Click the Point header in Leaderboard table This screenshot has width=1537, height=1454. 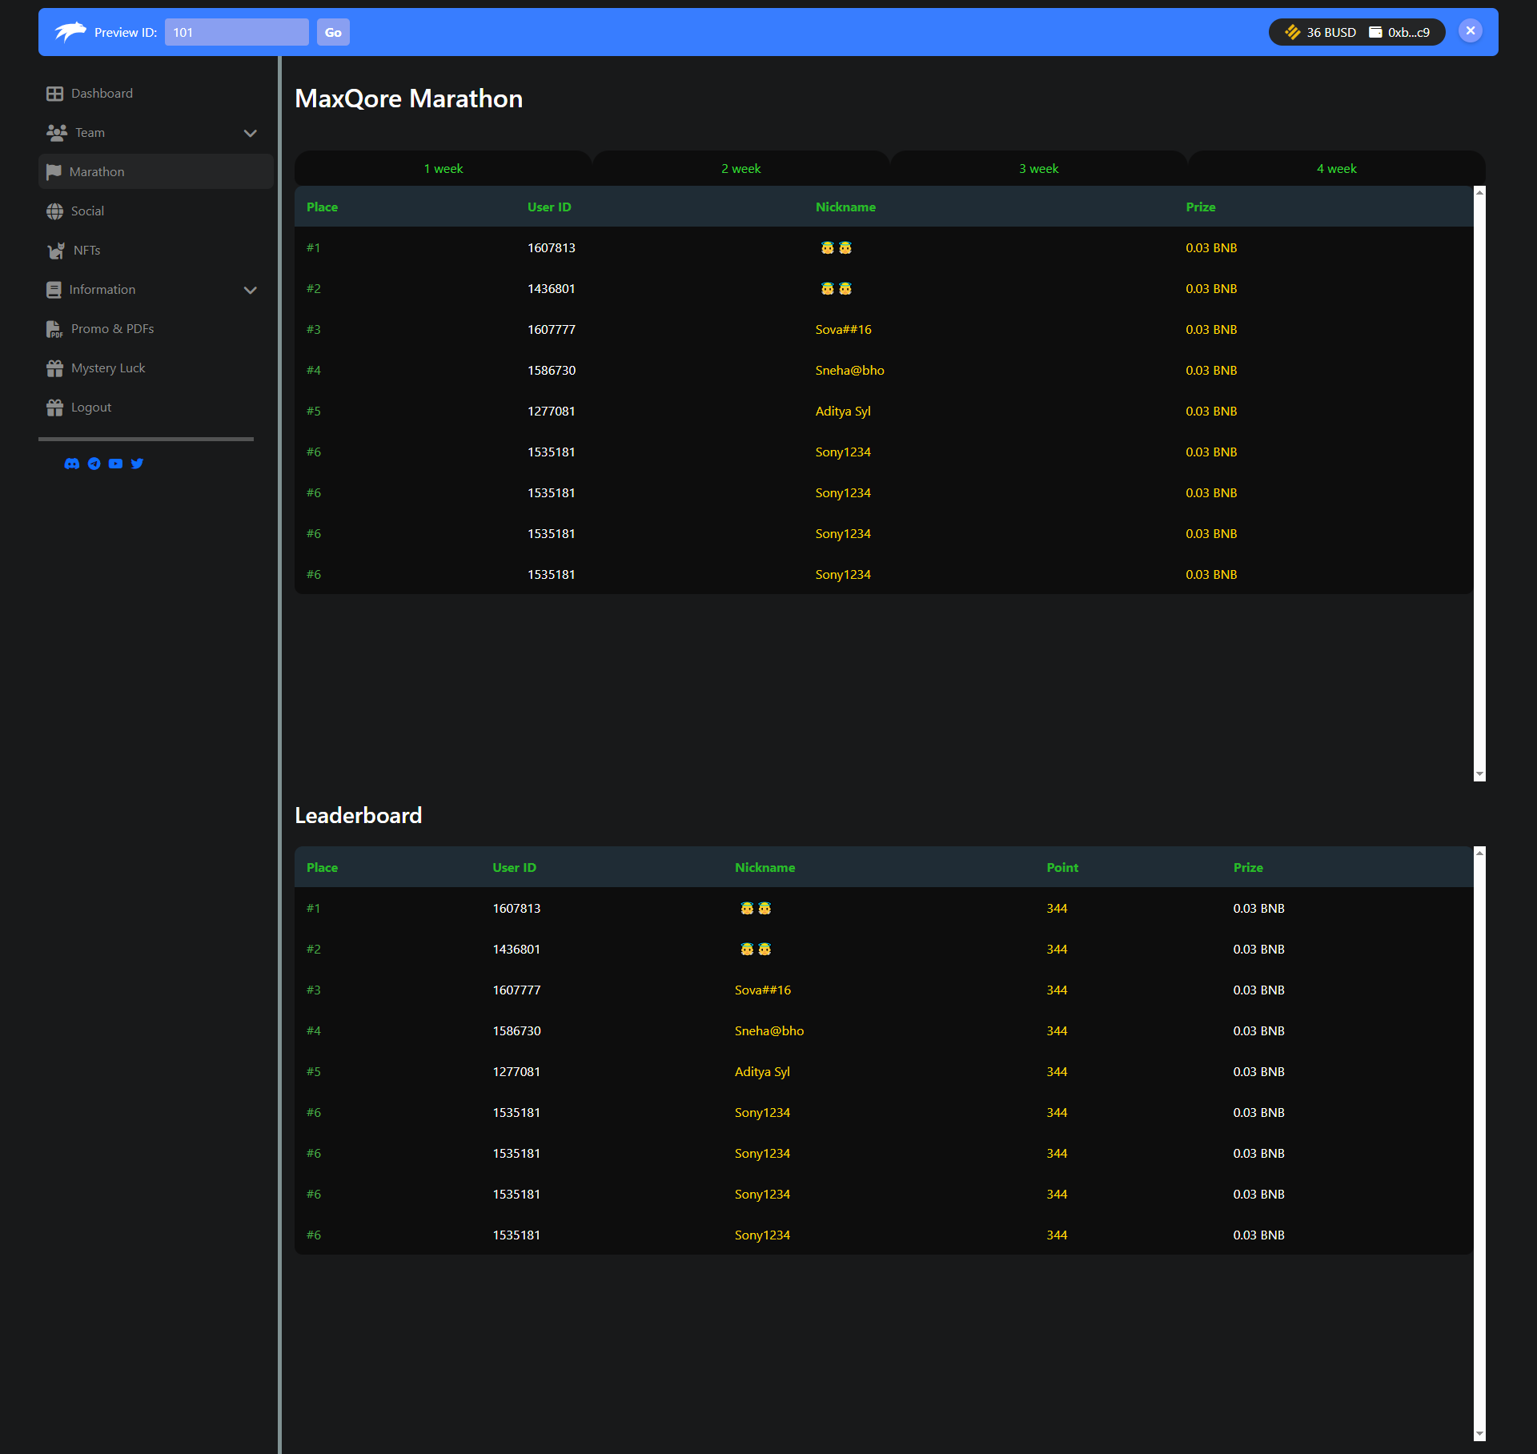pyautogui.click(x=1062, y=868)
